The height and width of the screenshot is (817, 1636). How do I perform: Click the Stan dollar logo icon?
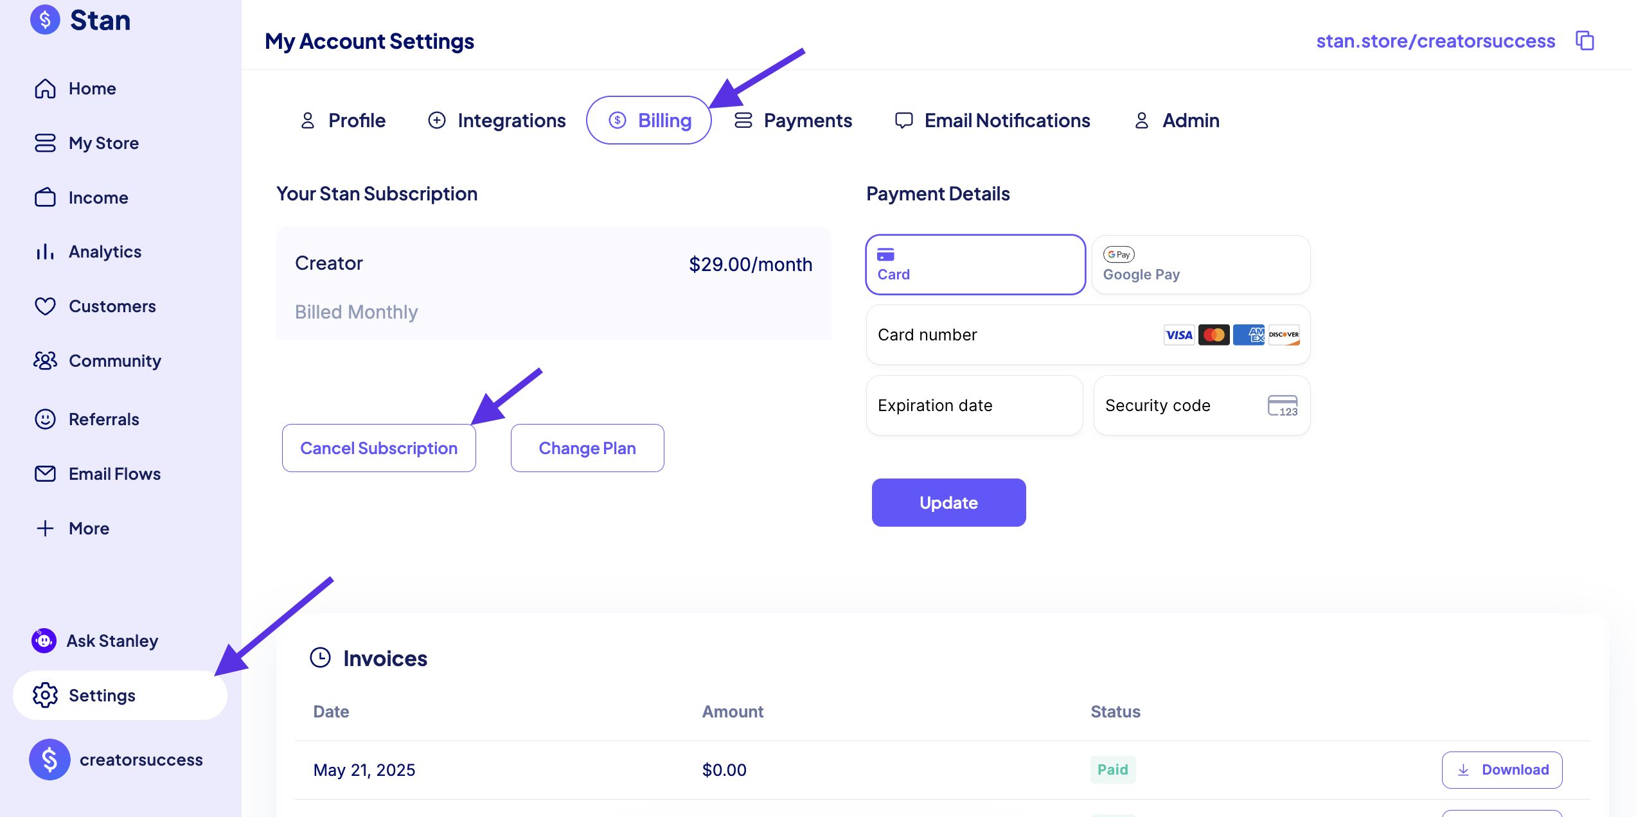click(x=45, y=20)
